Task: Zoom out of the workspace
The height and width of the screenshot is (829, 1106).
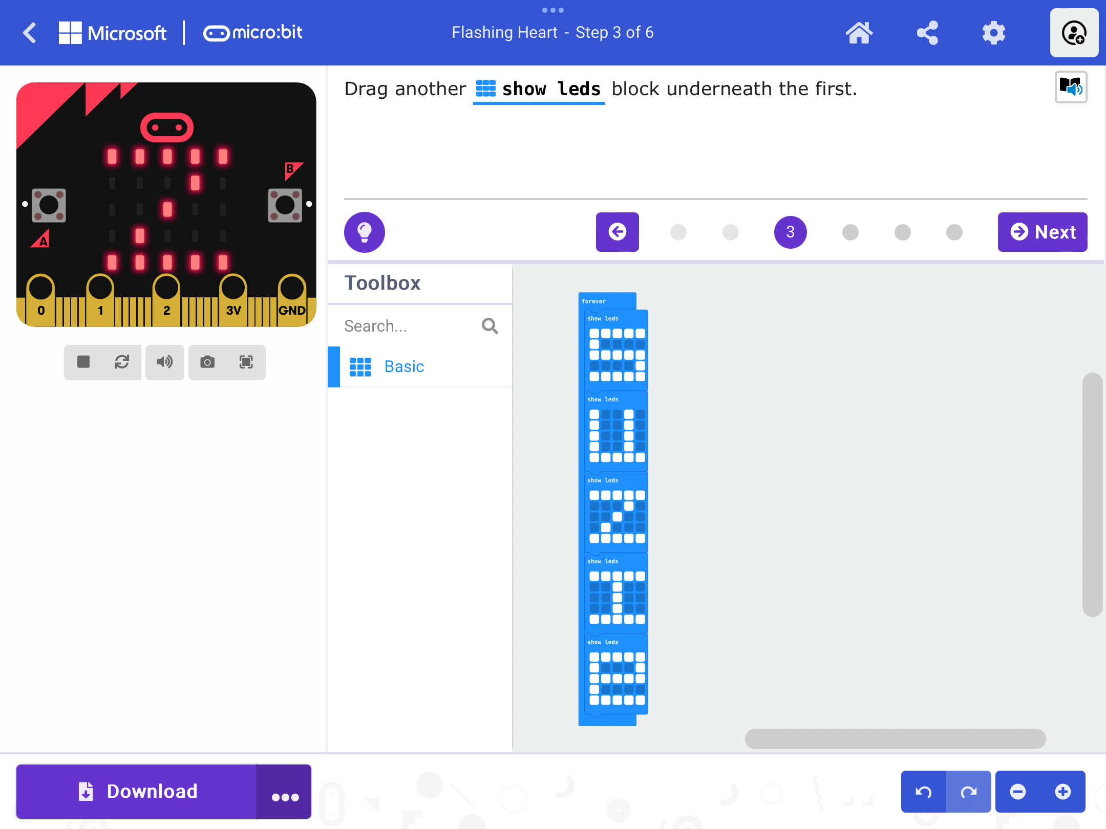Action: coord(1017,792)
